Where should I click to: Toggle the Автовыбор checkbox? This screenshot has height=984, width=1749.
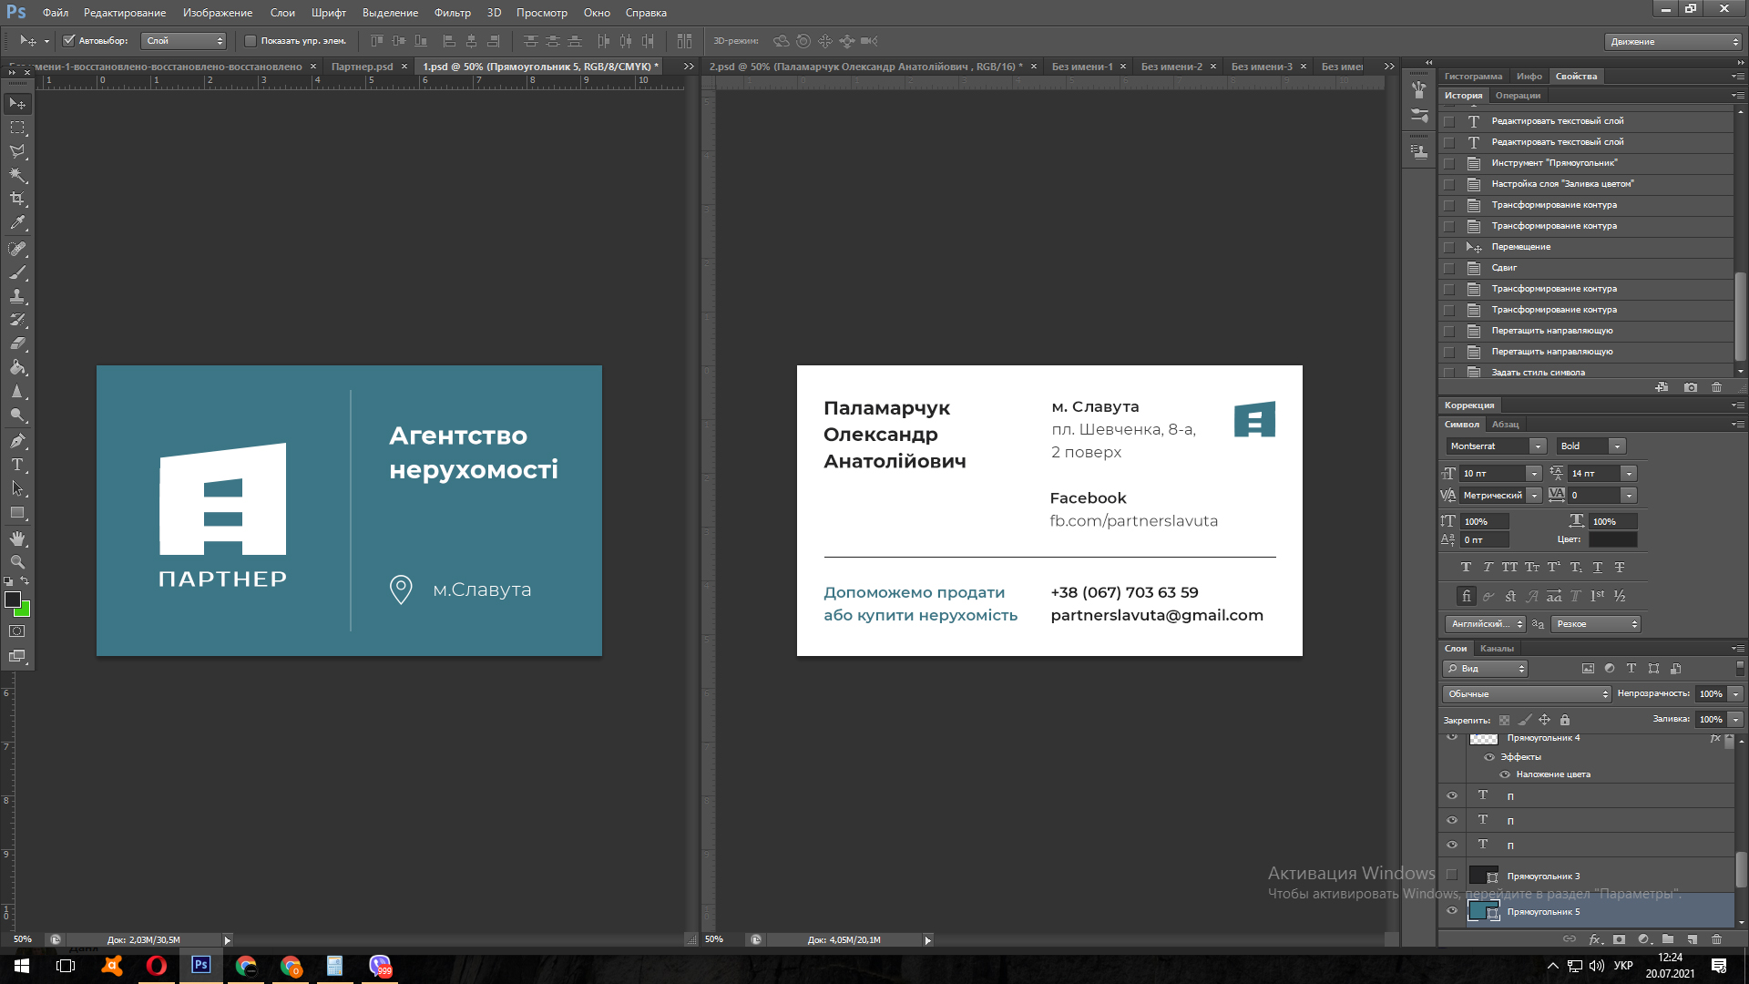point(68,40)
